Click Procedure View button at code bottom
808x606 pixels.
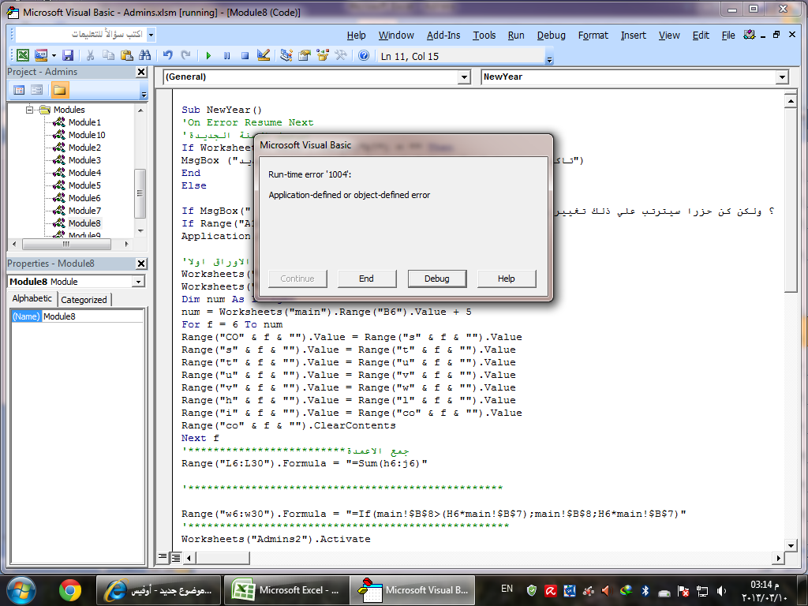163,557
